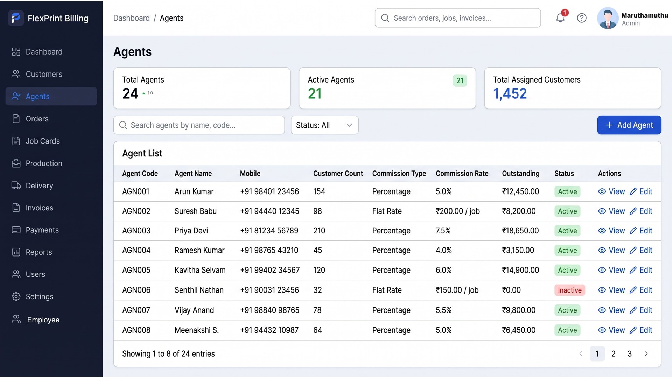Click the help question mark icon

[x=582, y=18]
